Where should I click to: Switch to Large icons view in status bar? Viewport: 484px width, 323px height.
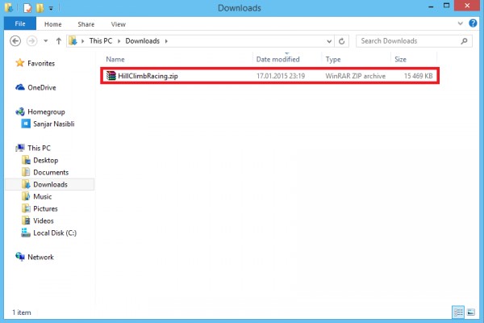coord(471,313)
